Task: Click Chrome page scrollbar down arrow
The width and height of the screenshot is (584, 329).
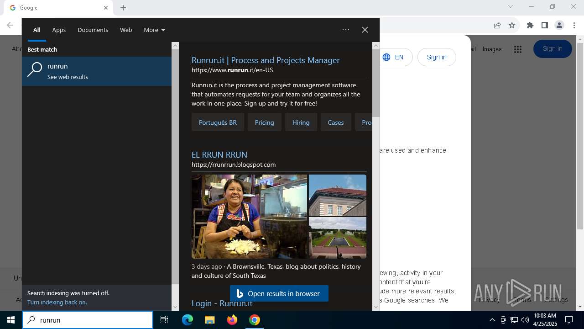Action: coord(580,307)
